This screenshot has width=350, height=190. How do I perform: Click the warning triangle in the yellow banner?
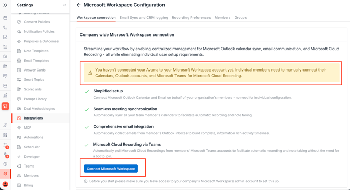coord(90,73)
